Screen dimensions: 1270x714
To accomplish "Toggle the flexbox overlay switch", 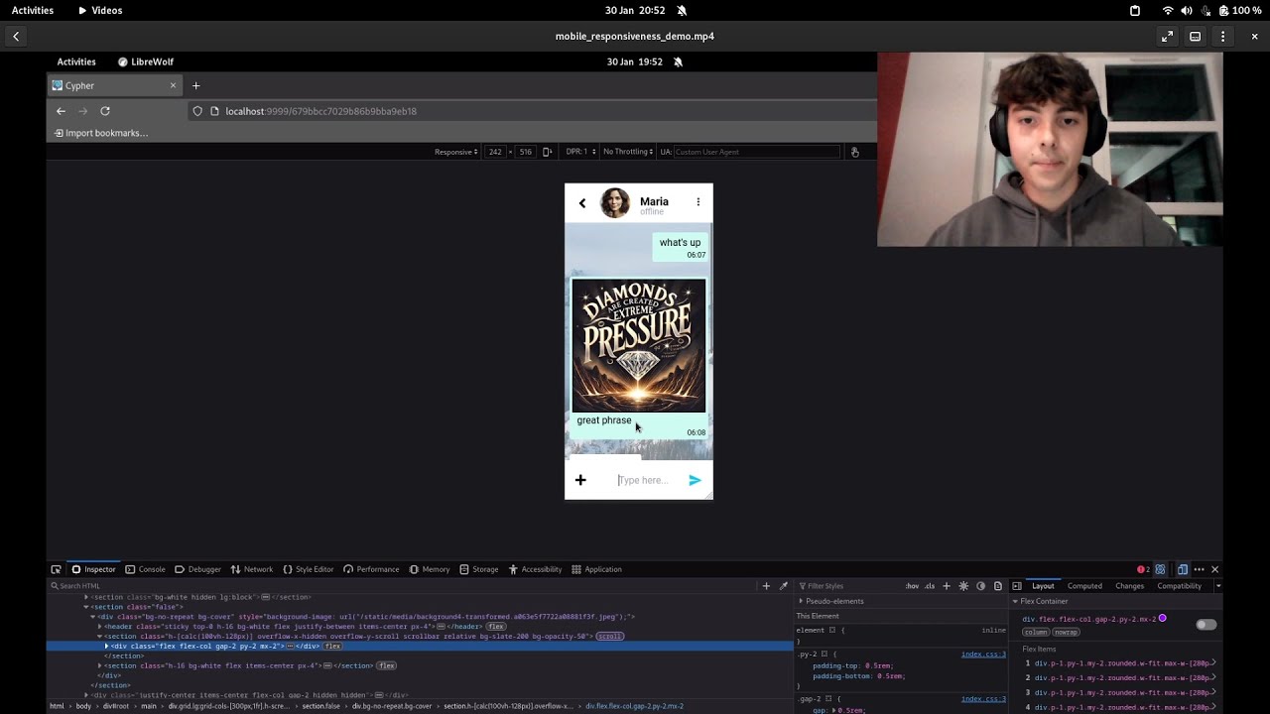I will coord(1206,625).
